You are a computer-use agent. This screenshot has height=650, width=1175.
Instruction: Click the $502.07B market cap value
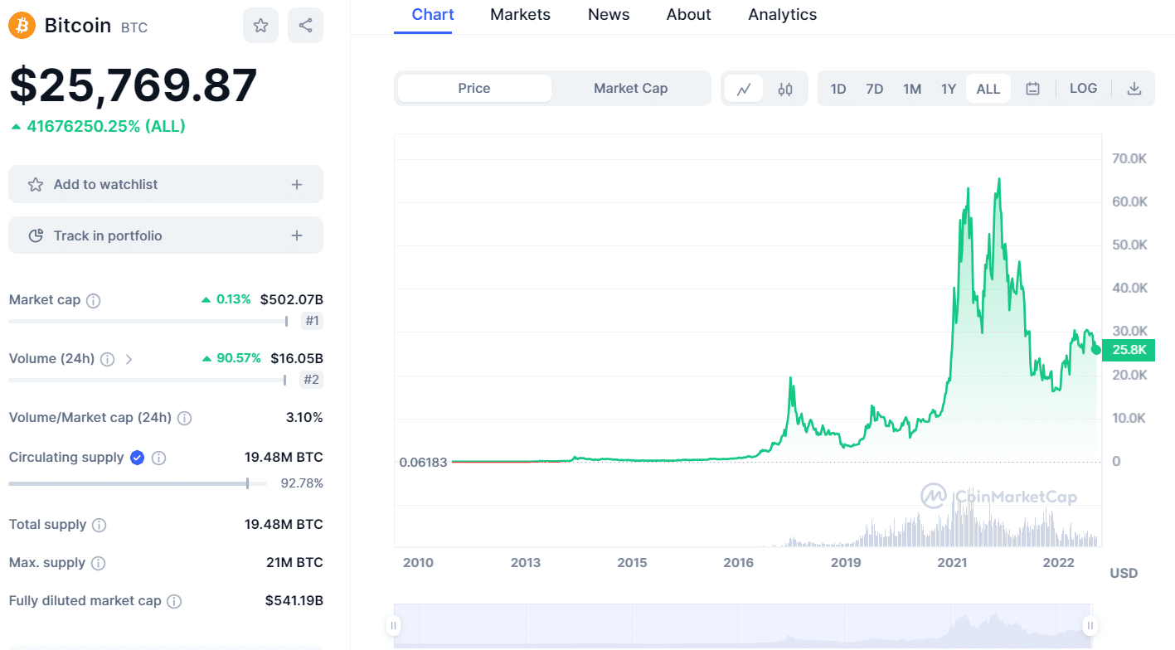point(291,299)
